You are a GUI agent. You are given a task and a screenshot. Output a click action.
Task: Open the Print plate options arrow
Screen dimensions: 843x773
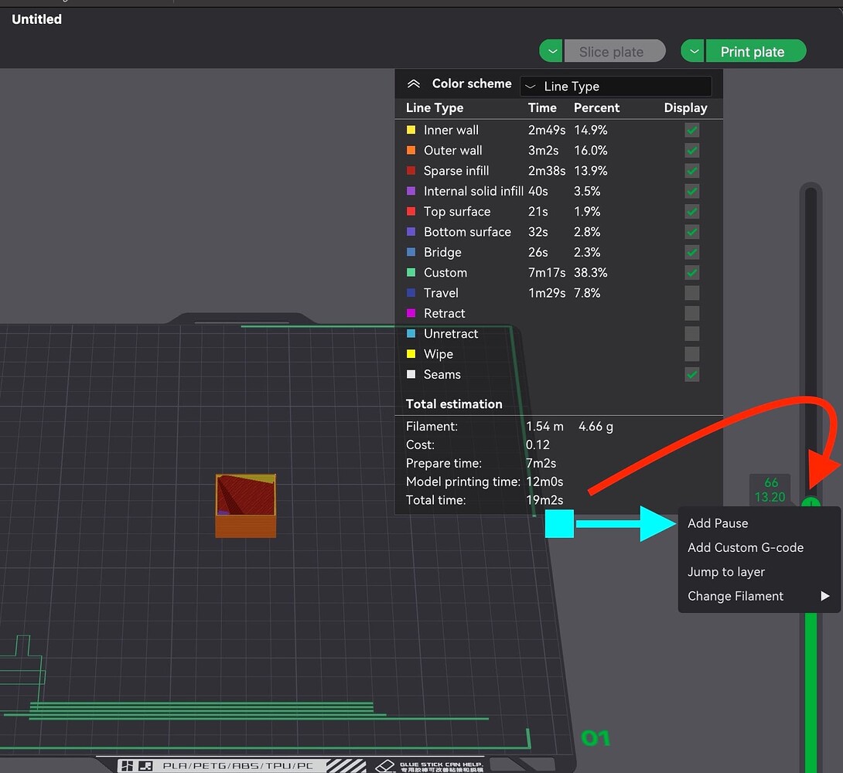click(x=693, y=51)
